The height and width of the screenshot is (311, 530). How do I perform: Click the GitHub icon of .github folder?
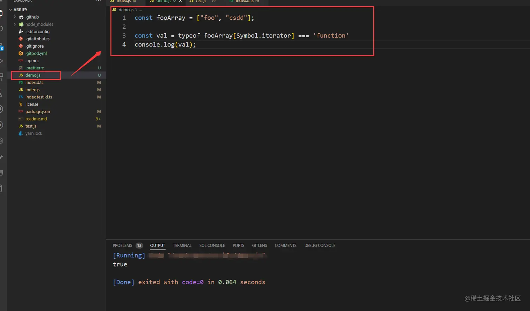(21, 17)
